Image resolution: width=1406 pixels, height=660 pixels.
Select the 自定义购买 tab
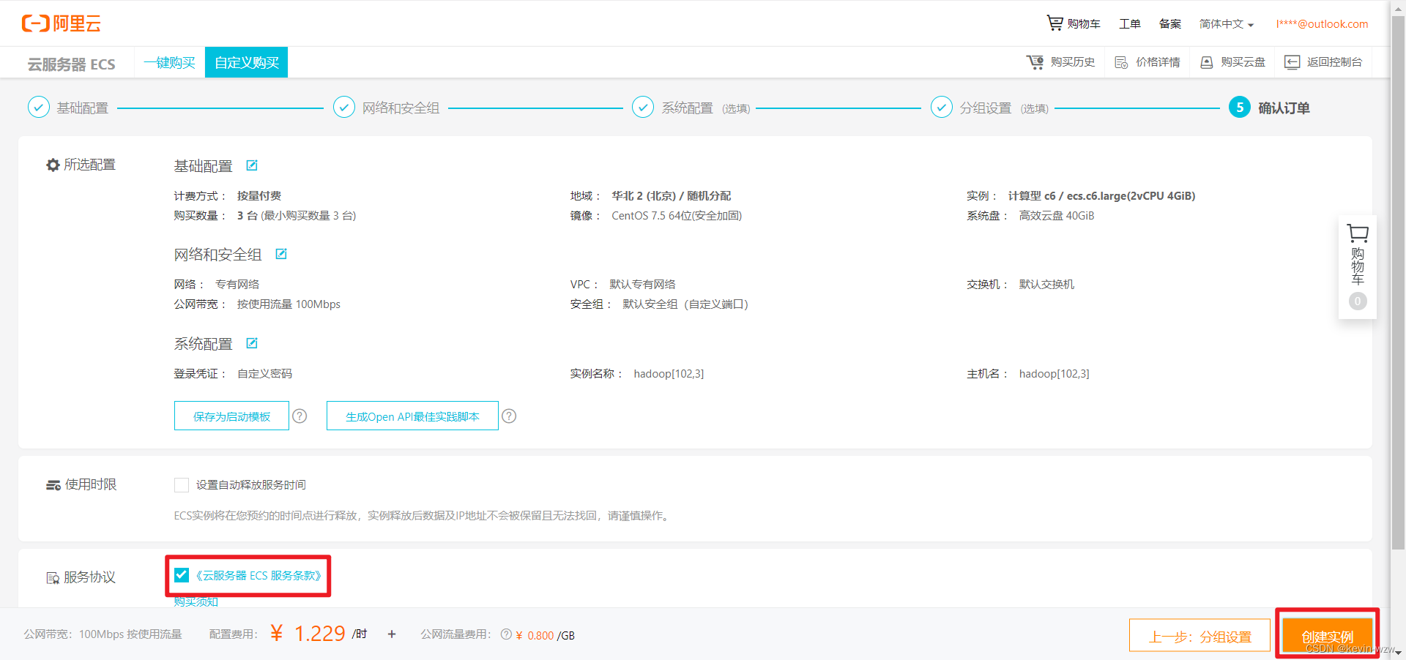coord(246,62)
